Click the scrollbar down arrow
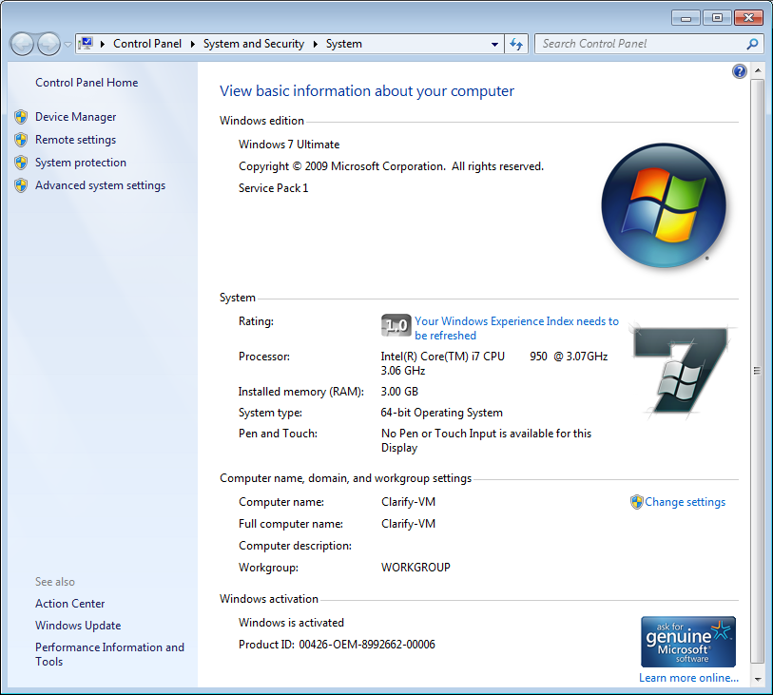The height and width of the screenshot is (695, 773). pos(757,679)
